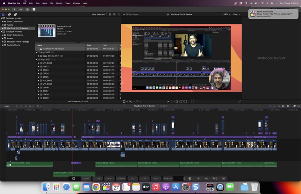Open the Edit menu

click(x=31, y=3)
